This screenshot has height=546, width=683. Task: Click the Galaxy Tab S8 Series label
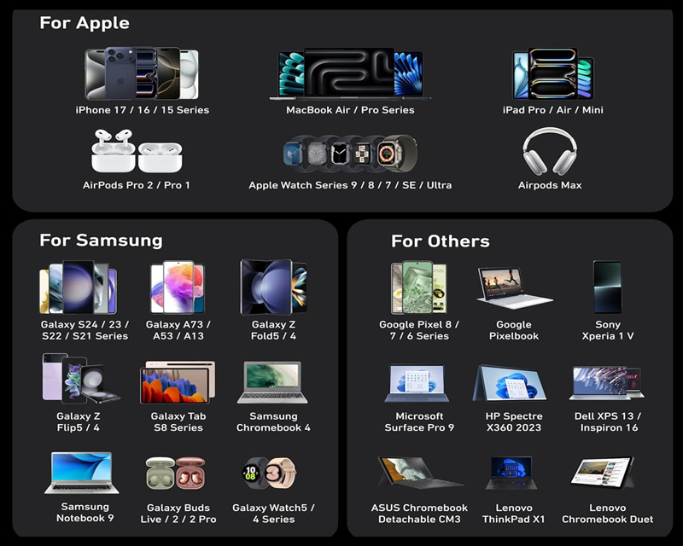tap(178, 422)
